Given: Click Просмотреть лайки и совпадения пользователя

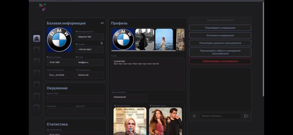Looking at the screenshot, I should click(x=220, y=52).
